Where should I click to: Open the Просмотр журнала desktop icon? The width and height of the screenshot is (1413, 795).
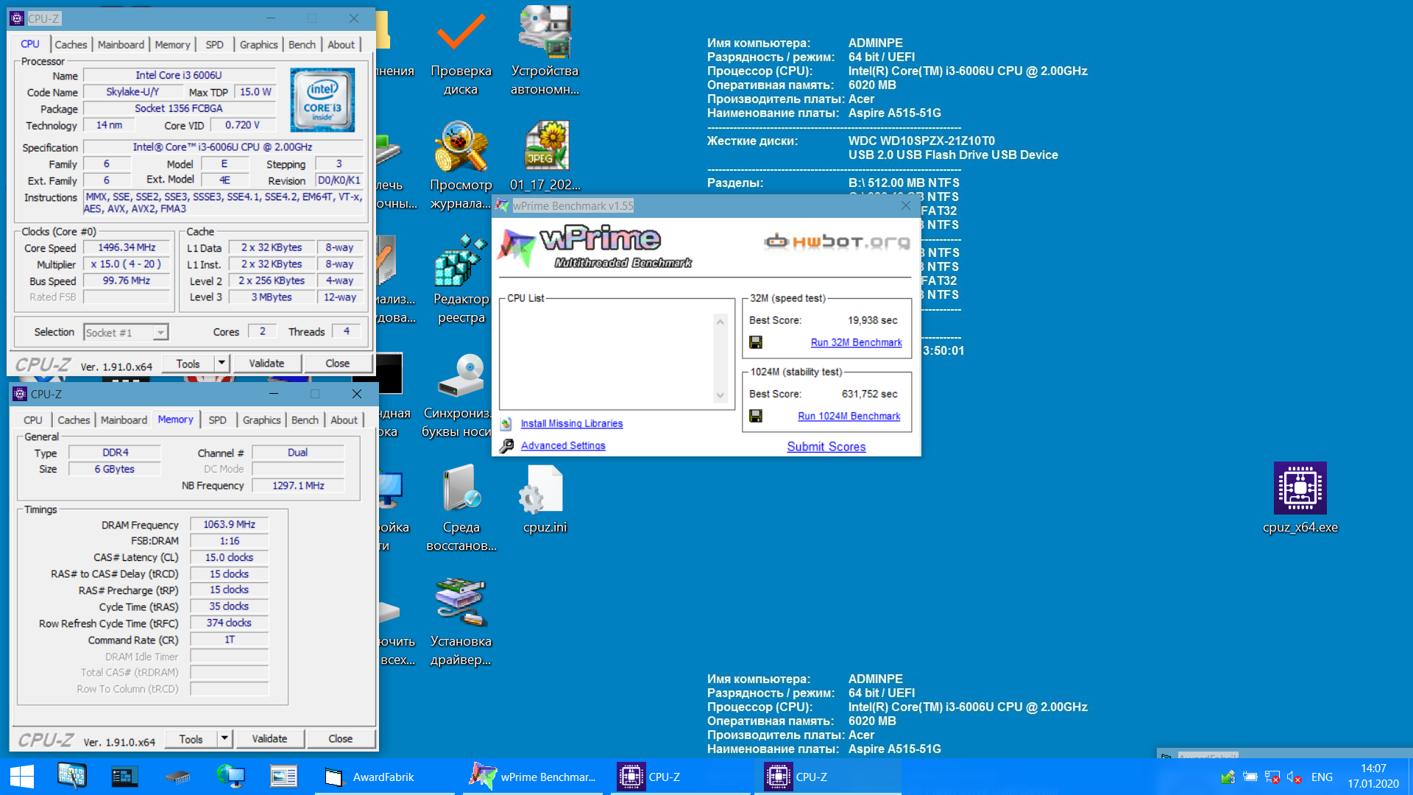461,166
